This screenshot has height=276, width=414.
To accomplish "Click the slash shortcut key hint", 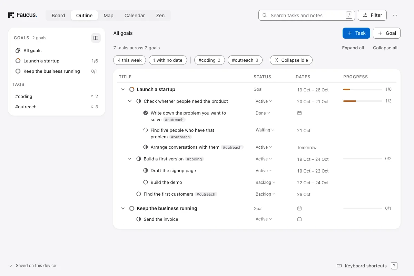I will (349, 15).
